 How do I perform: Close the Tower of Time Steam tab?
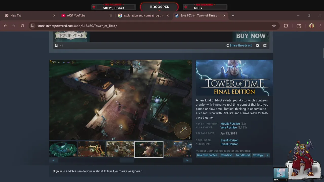pyautogui.click(x=224, y=15)
